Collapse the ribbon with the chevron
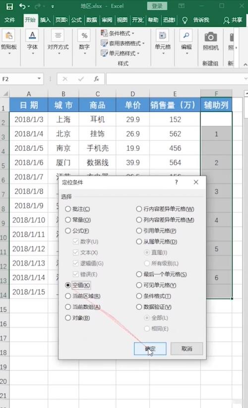Viewport: 248px width, 408px height. [x=245, y=64]
